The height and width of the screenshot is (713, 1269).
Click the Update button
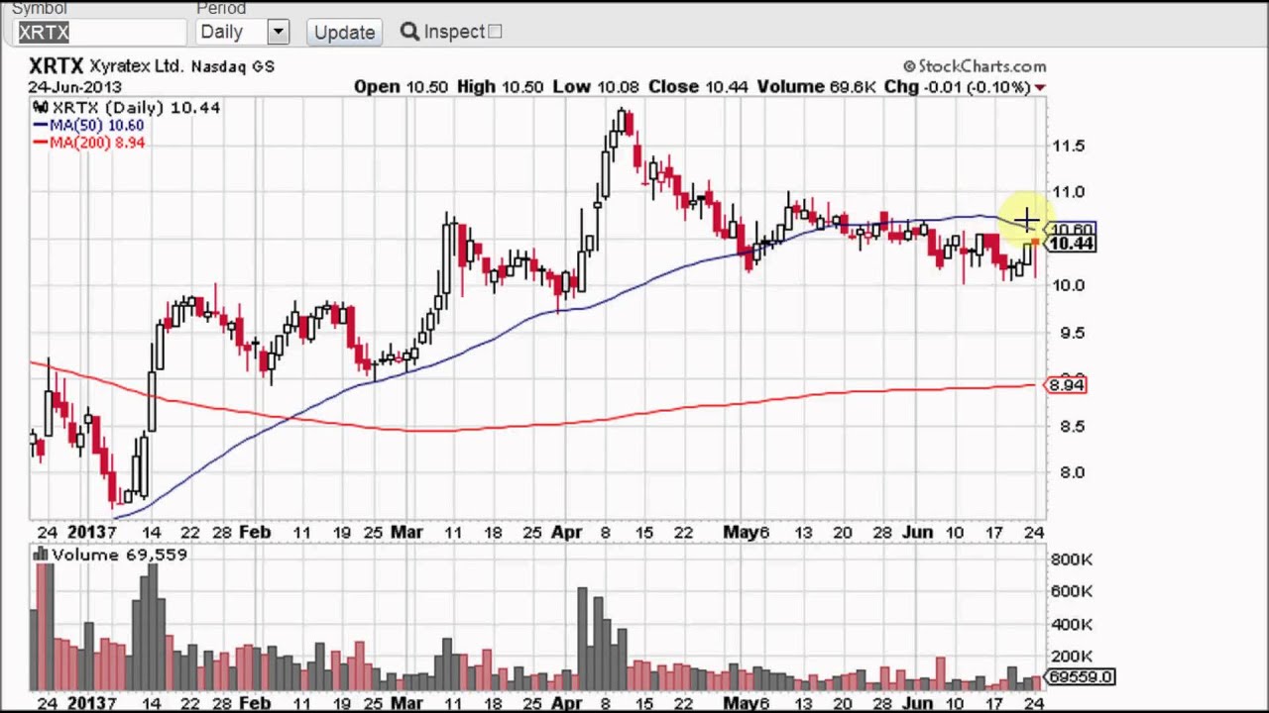pyautogui.click(x=344, y=32)
